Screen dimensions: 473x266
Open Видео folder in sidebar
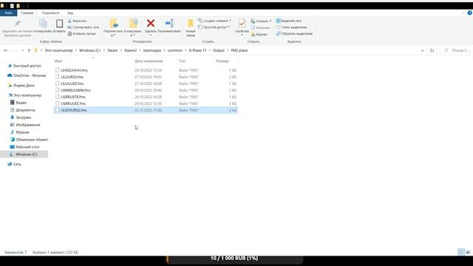[x=18, y=103]
